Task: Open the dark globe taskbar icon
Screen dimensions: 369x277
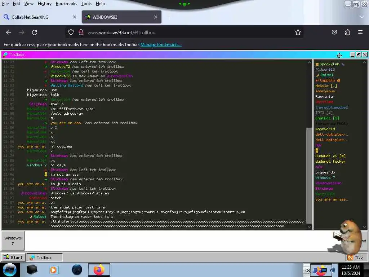Action: point(77,270)
